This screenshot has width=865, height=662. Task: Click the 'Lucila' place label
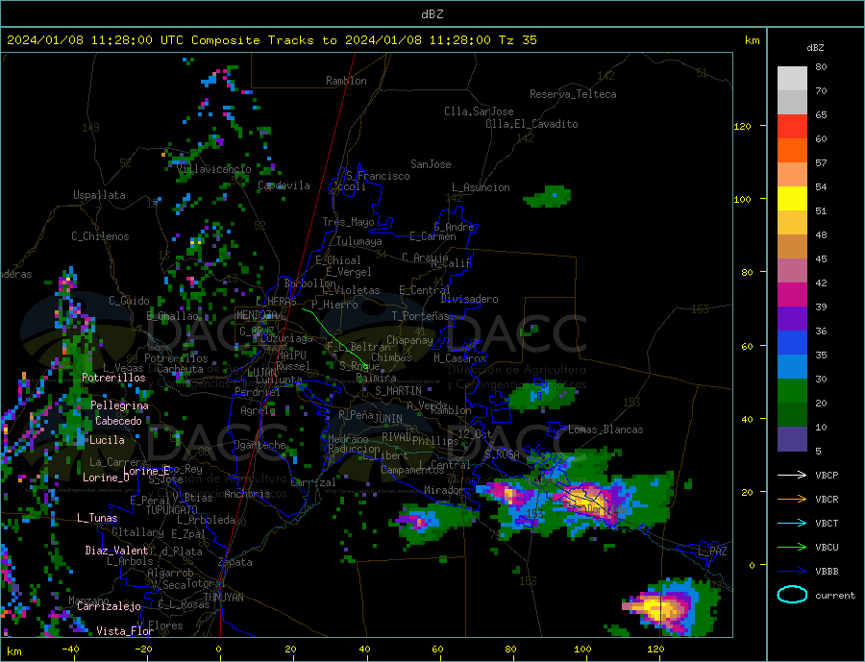coord(107,440)
